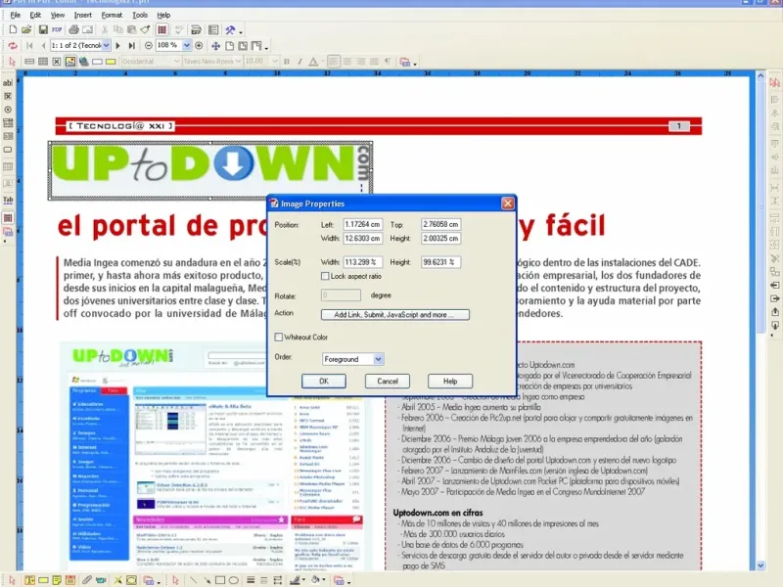Select the UPtoDOWN logo image

[x=210, y=170]
